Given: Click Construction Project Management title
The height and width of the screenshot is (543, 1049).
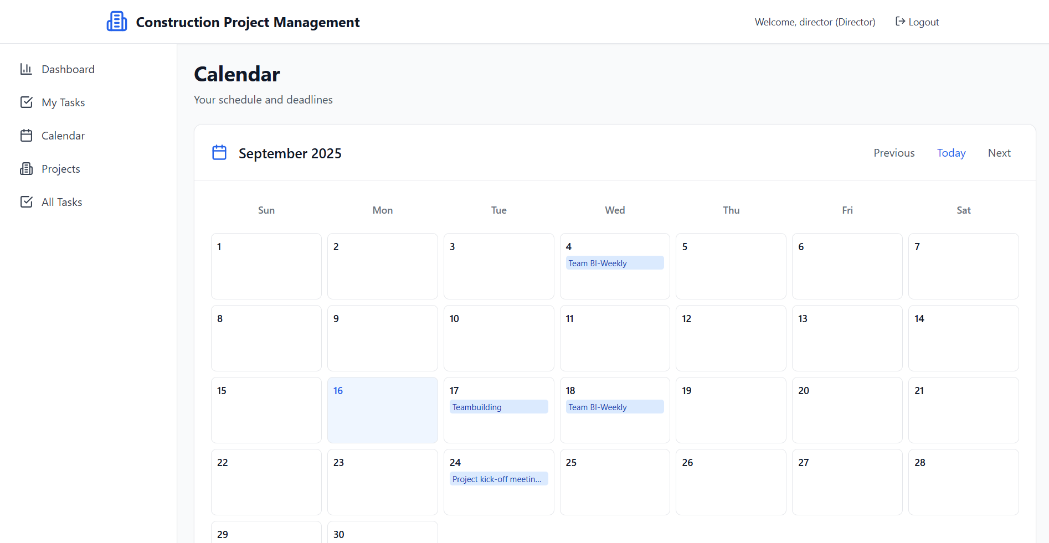Looking at the screenshot, I should tap(248, 22).
